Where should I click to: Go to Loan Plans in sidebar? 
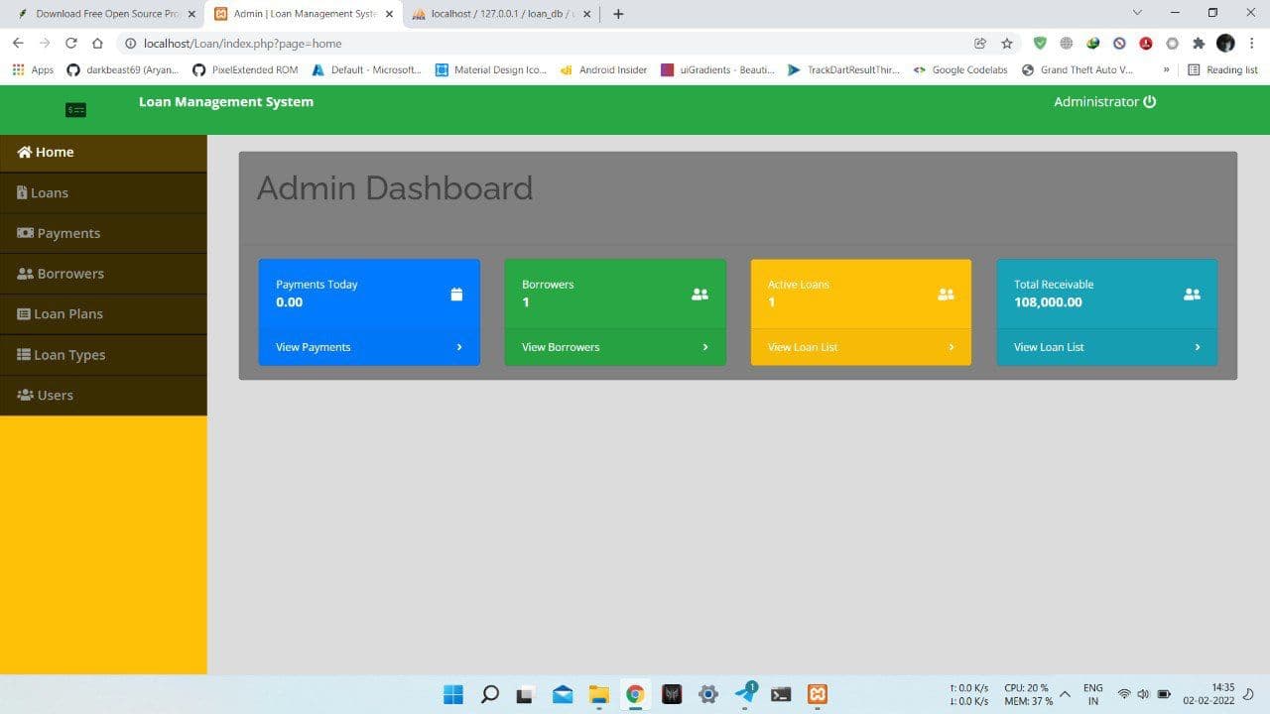tap(67, 314)
